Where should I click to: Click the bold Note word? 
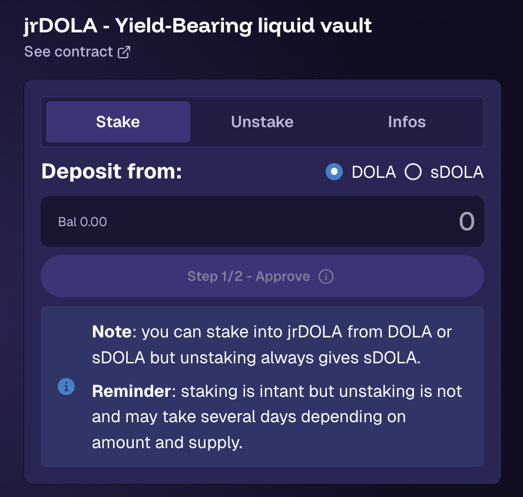[111, 332]
